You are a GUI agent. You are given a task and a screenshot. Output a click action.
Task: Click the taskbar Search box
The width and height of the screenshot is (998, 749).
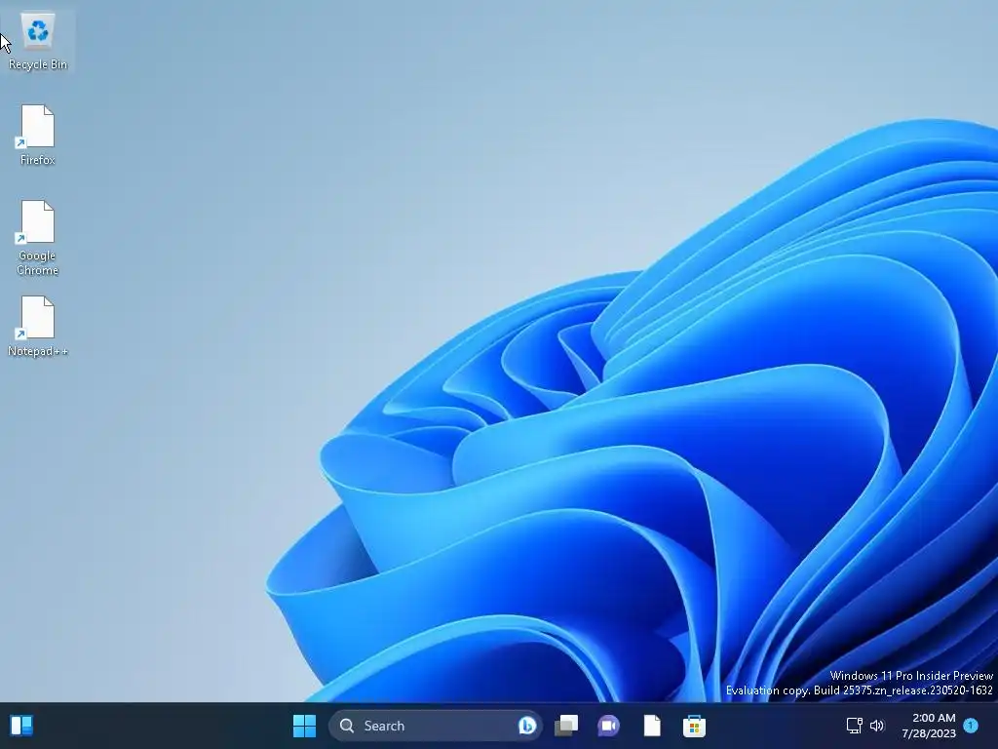coord(435,726)
